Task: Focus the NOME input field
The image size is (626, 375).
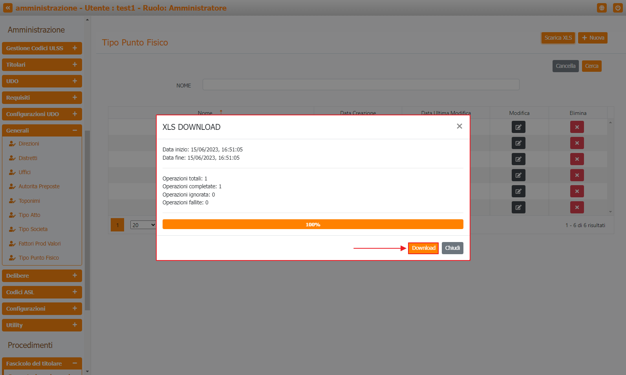Action: [361, 85]
